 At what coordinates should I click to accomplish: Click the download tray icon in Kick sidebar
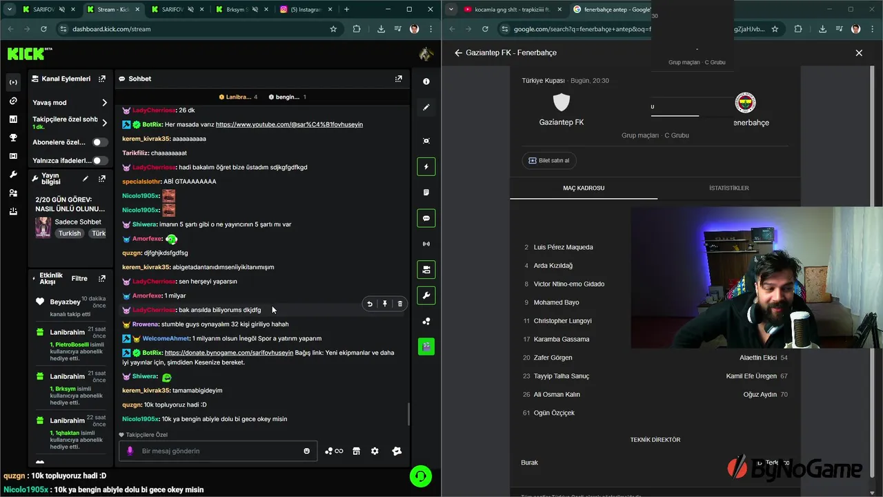13,211
